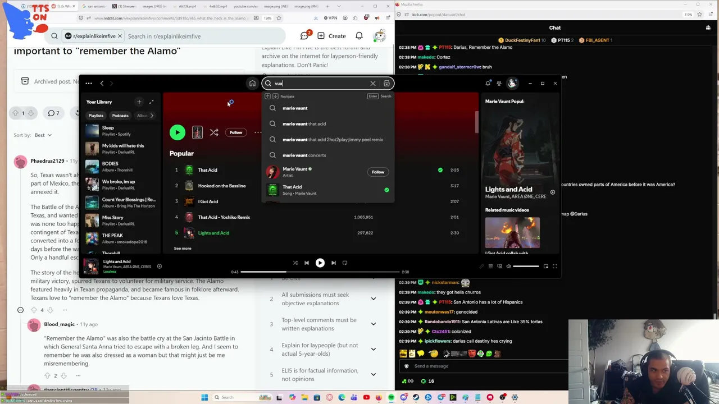Go back in Spotify navigation

tap(102, 84)
